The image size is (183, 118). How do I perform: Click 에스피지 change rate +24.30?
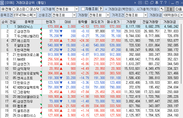pyautogui.click(x=84, y=40)
